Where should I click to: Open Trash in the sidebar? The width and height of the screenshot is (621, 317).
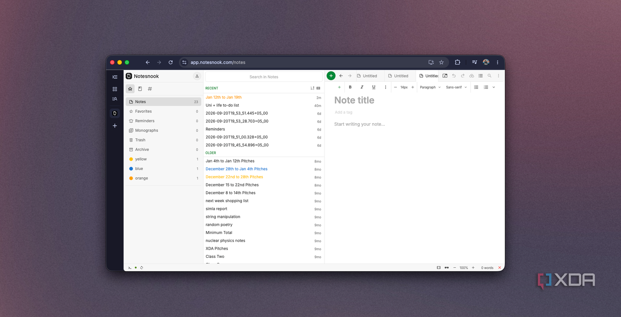tap(164, 140)
